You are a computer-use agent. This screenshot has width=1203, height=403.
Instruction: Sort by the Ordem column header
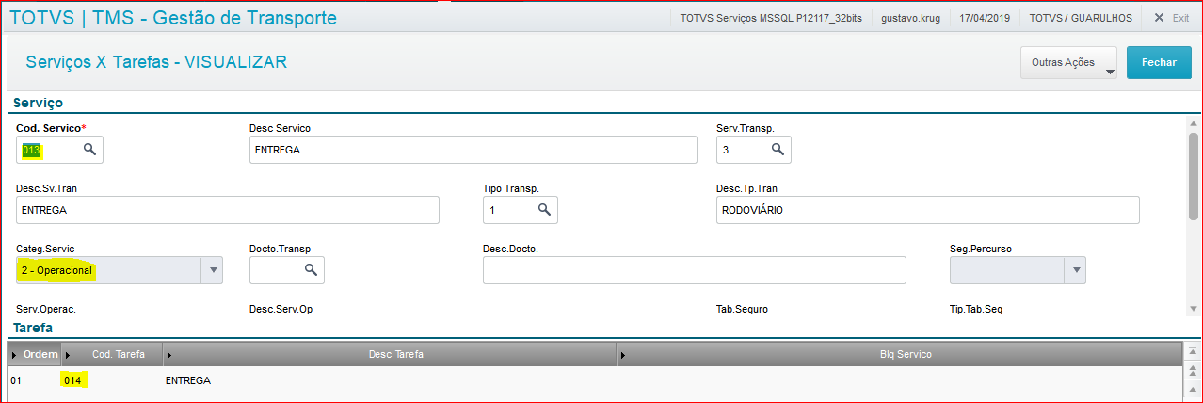pyautogui.click(x=40, y=354)
